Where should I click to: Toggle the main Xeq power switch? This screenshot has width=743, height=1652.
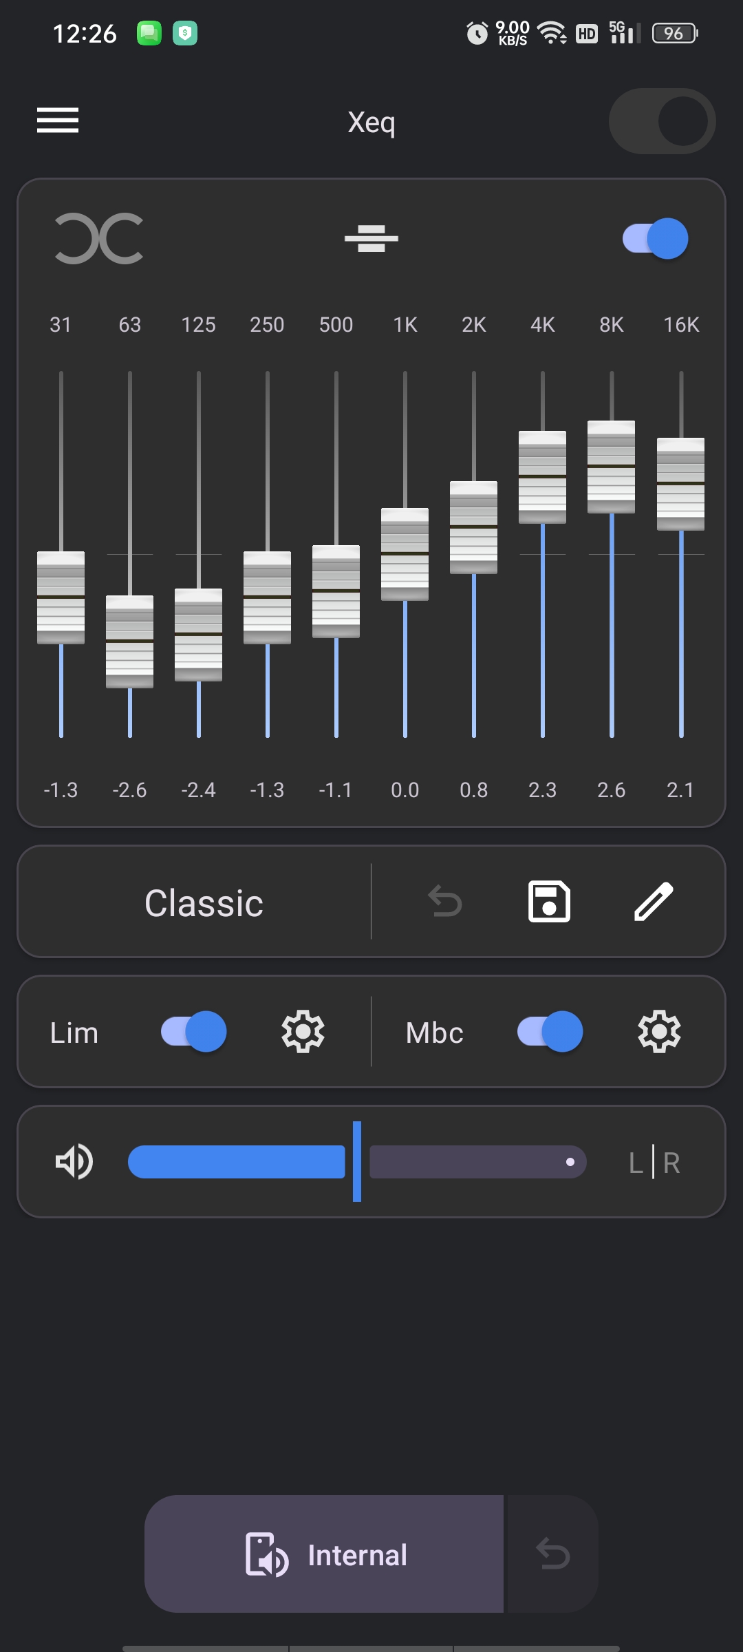point(662,121)
